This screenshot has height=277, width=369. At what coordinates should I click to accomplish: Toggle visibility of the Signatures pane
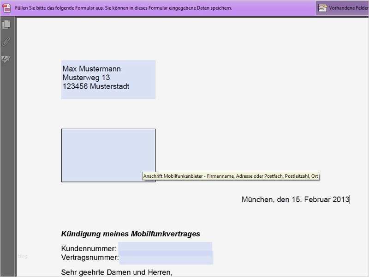click(x=5, y=58)
